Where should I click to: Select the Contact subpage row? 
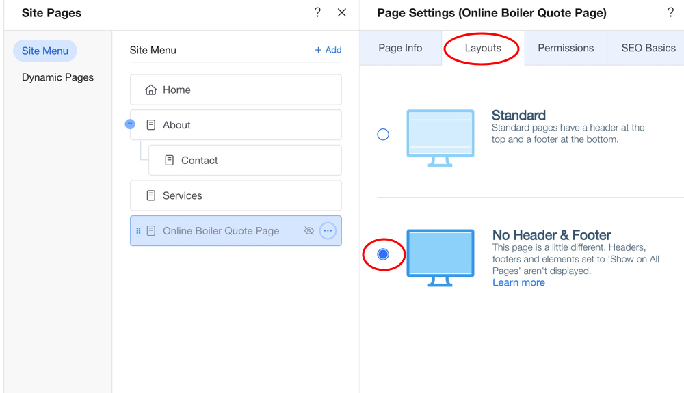click(245, 161)
